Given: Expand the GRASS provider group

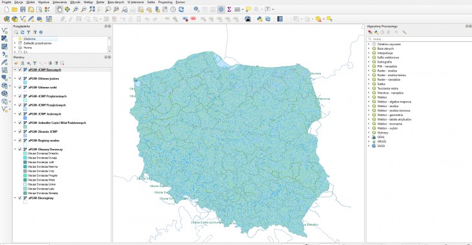Looking at the screenshot, I should 369,141.
